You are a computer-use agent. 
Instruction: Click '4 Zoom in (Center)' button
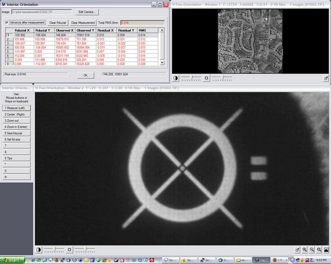pos(17,127)
